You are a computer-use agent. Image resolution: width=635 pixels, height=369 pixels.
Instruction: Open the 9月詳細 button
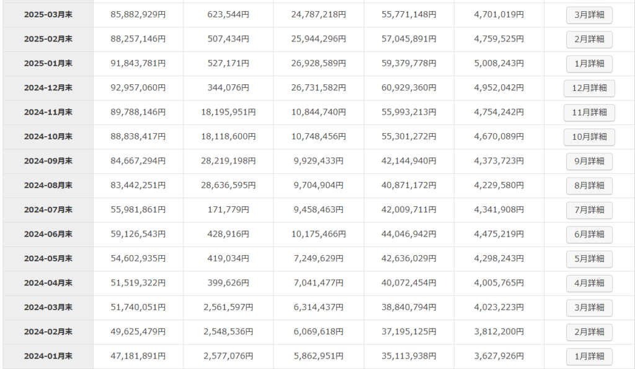pos(588,161)
